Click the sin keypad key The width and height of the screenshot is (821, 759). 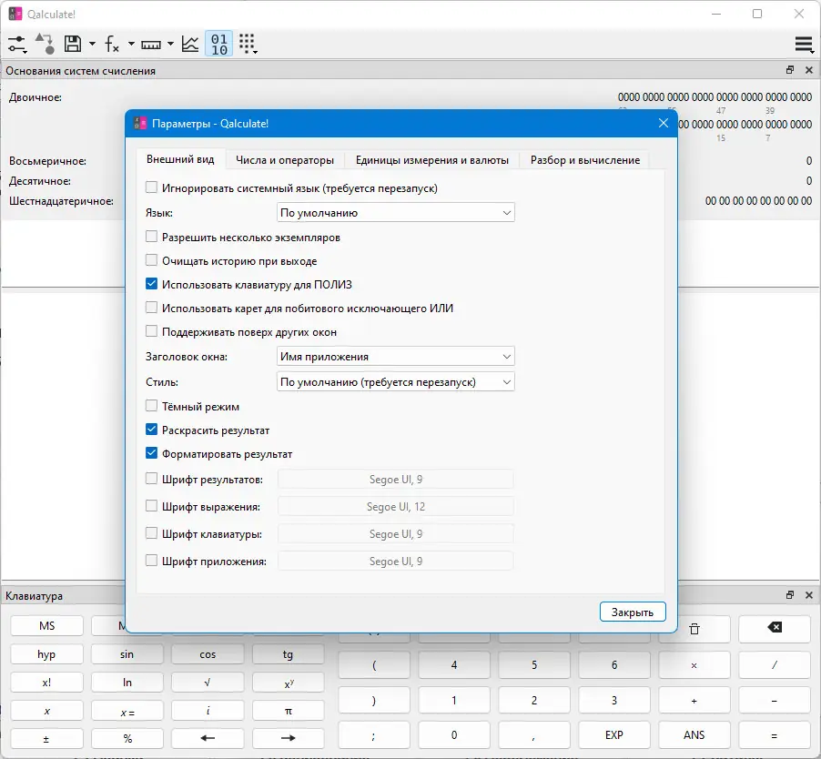click(x=127, y=653)
